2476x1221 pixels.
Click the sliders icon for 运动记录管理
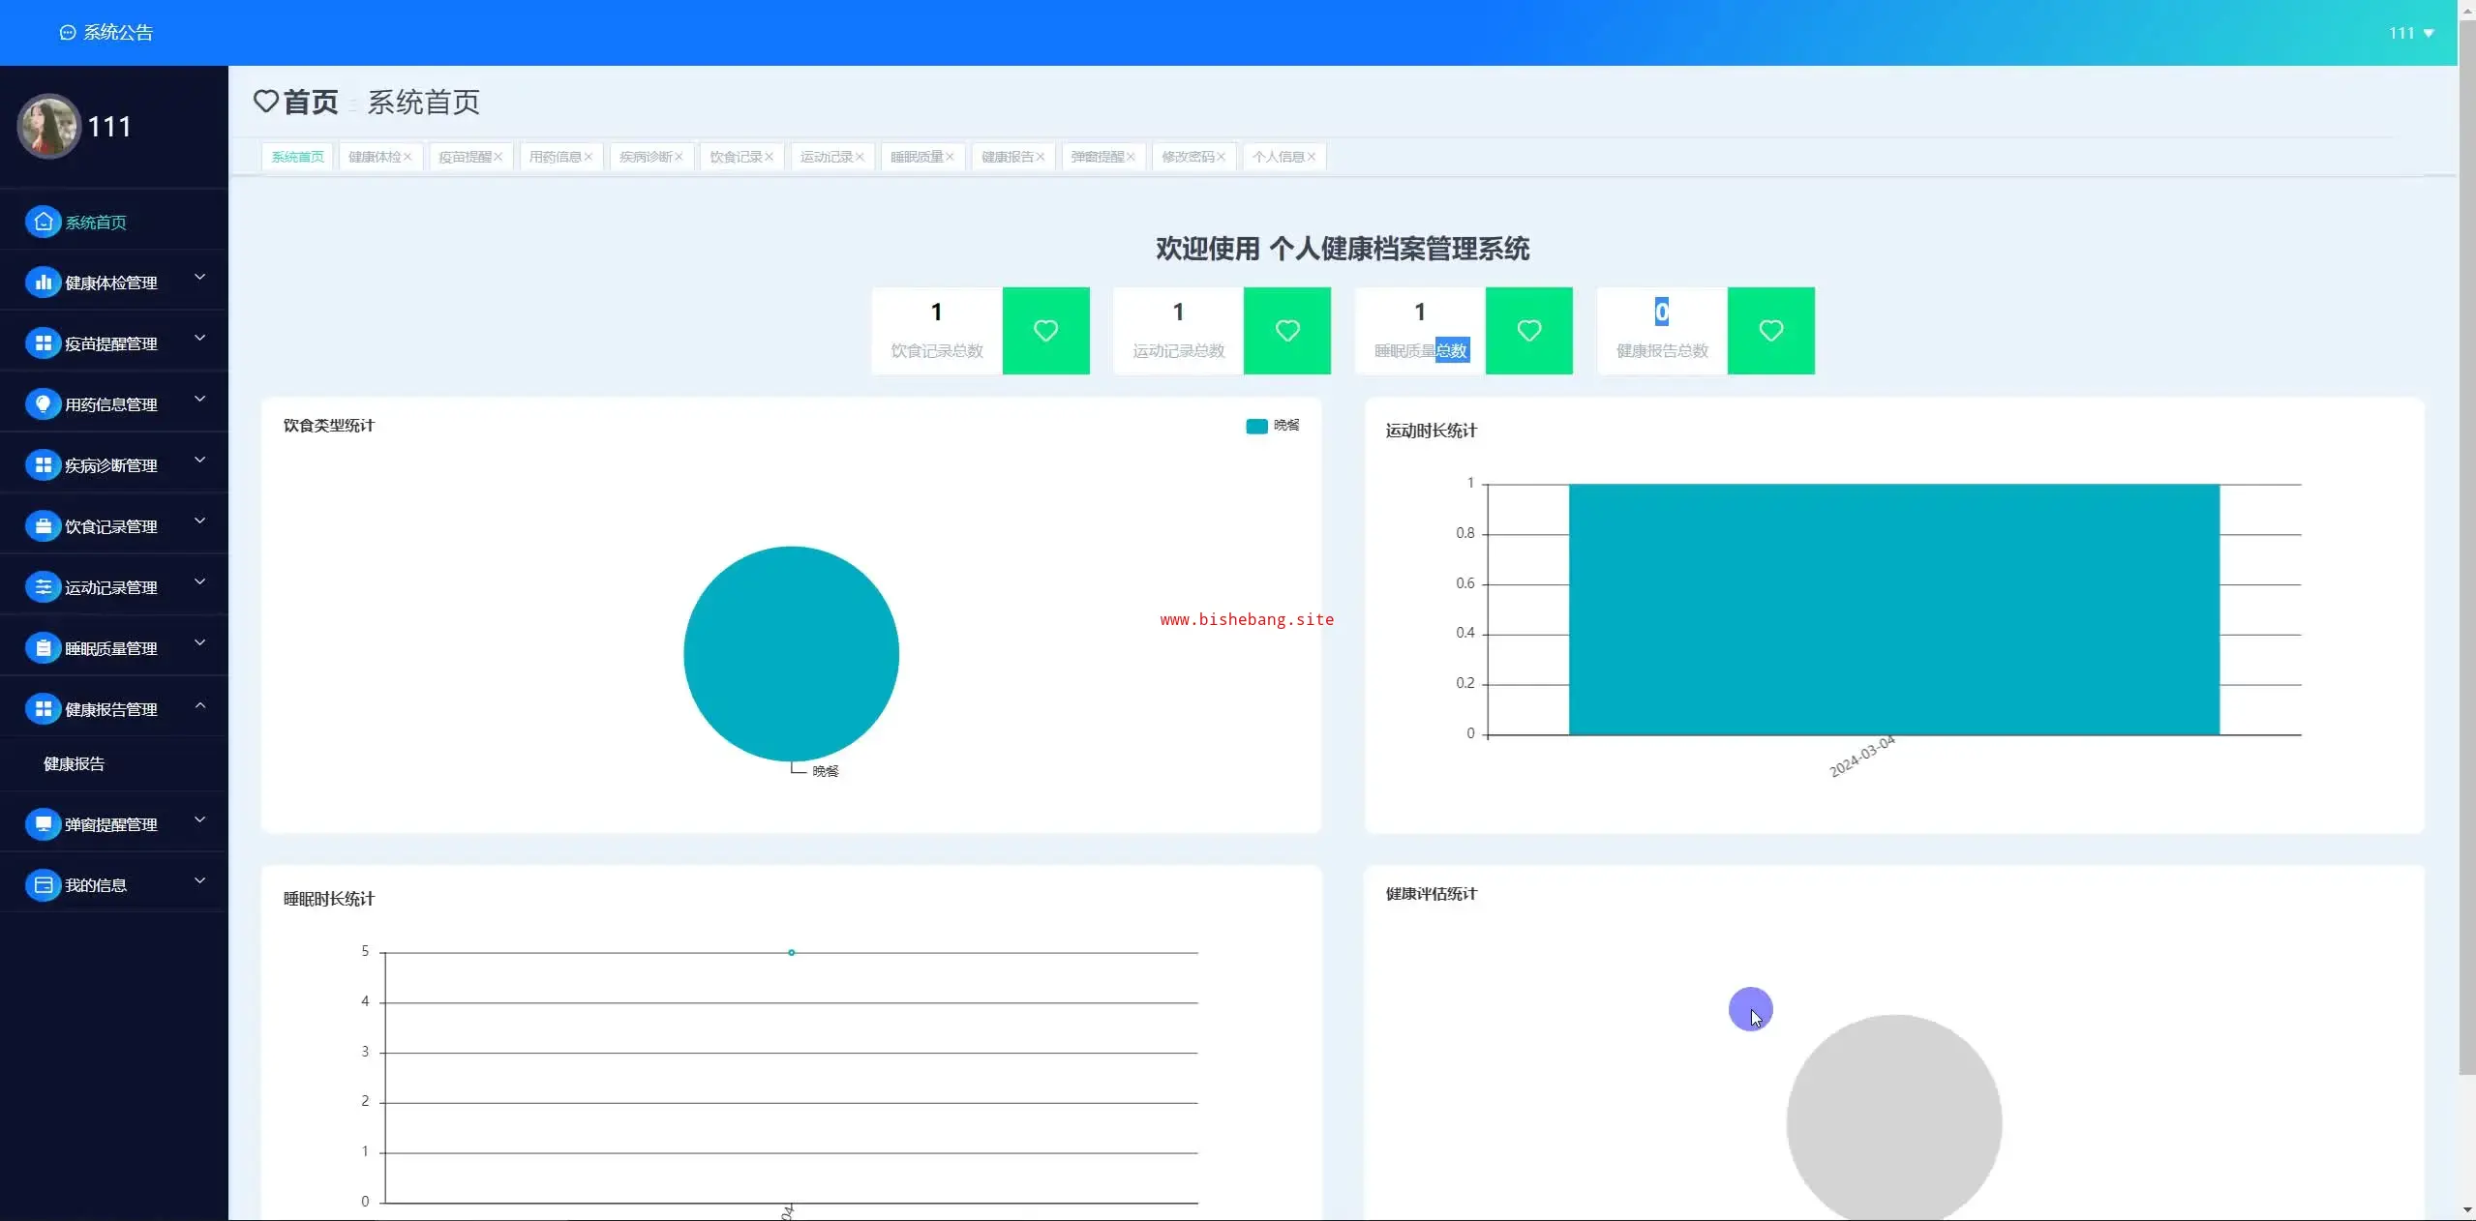[43, 587]
